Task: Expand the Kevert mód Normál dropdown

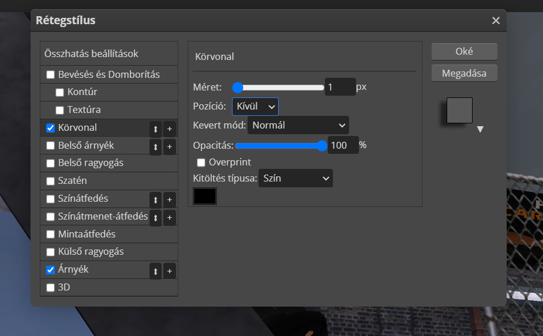Action: pyautogui.click(x=298, y=125)
